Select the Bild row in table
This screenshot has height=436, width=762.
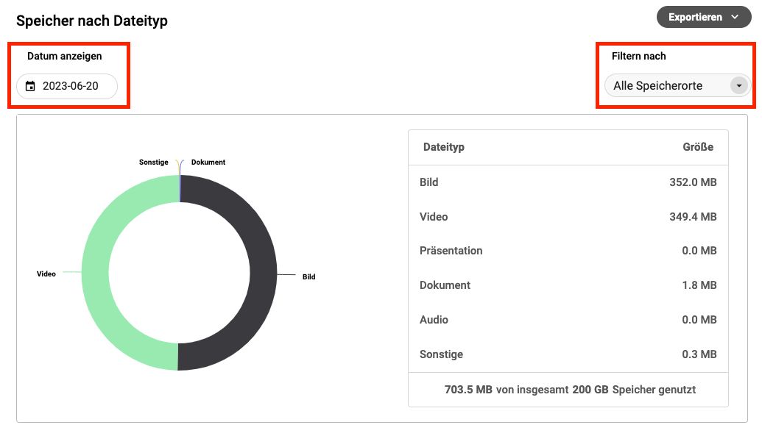point(568,182)
